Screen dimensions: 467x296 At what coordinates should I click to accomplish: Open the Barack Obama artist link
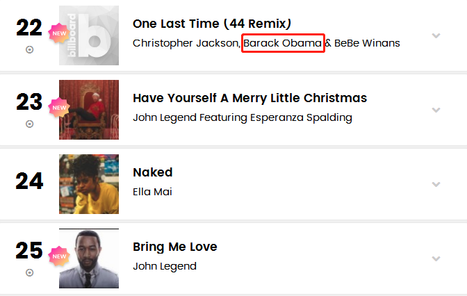click(x=283, y=44)
